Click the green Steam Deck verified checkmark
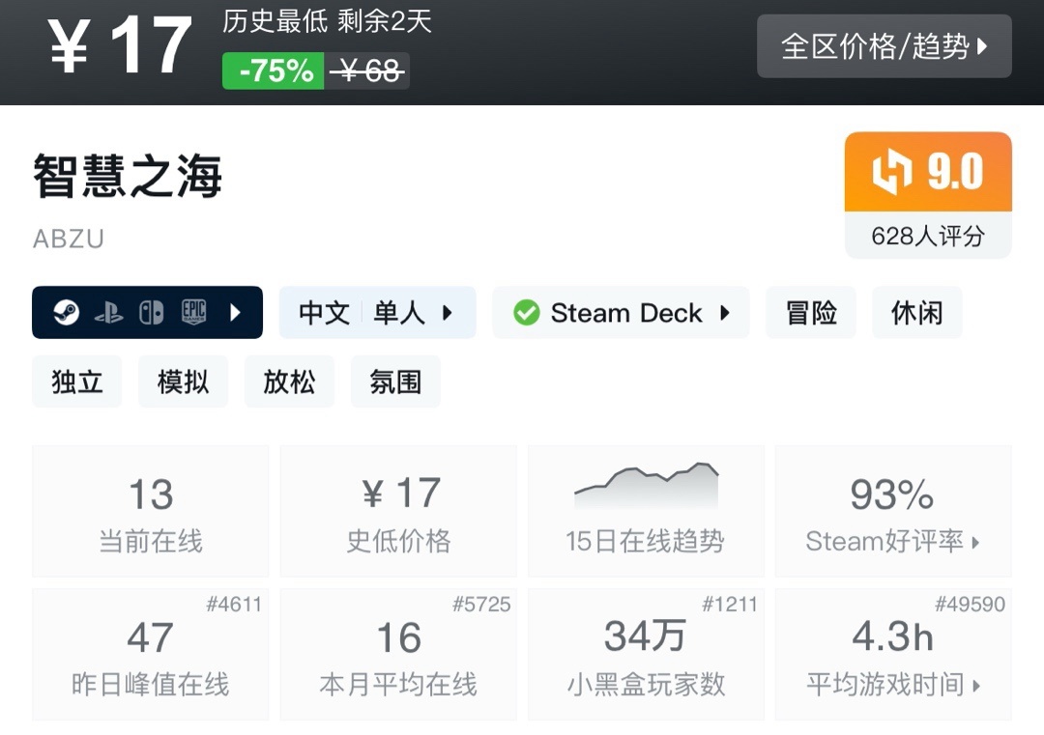The height and width of the screenshot is (735, 1044). (x=526, y=313)
